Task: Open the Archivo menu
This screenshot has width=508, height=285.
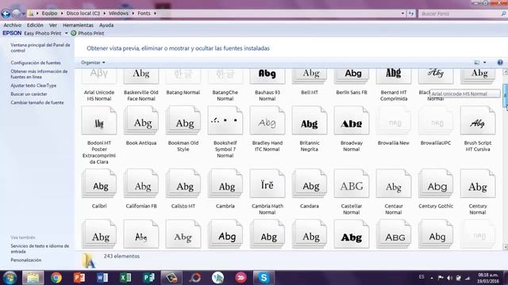Action: coord(13,25)
